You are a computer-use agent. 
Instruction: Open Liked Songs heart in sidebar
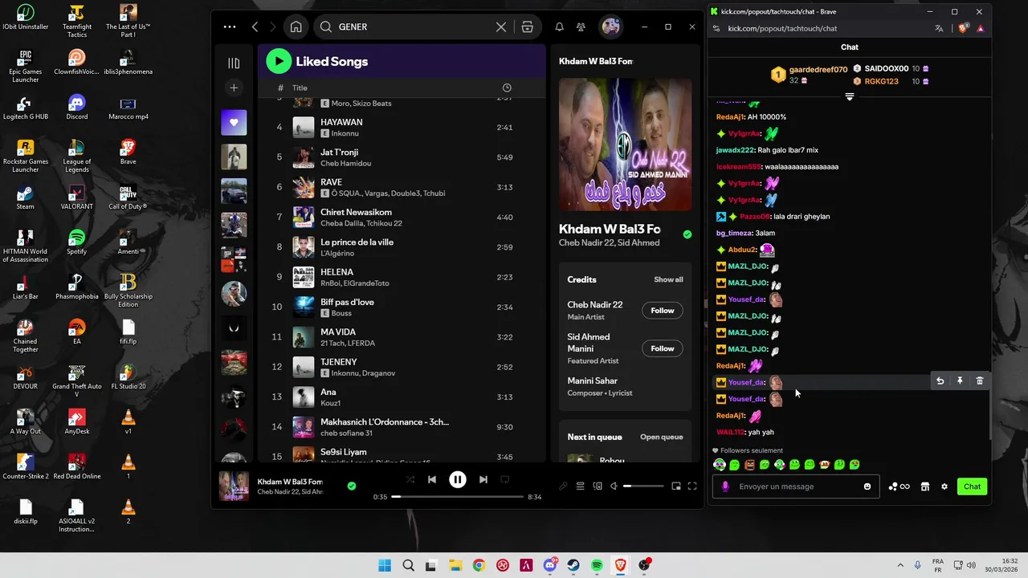coord(234,122)
